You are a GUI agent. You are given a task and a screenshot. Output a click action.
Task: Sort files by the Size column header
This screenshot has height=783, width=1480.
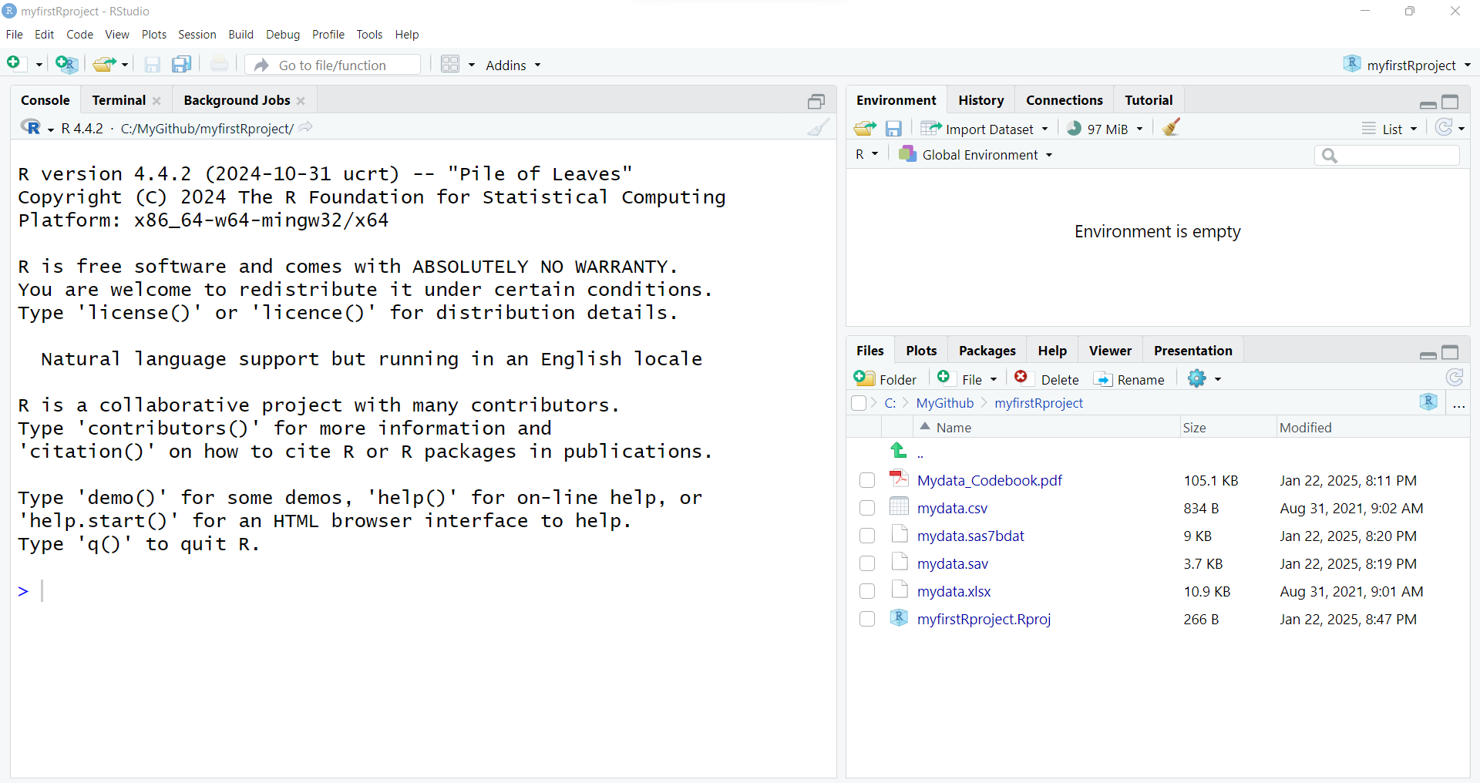1194,428
